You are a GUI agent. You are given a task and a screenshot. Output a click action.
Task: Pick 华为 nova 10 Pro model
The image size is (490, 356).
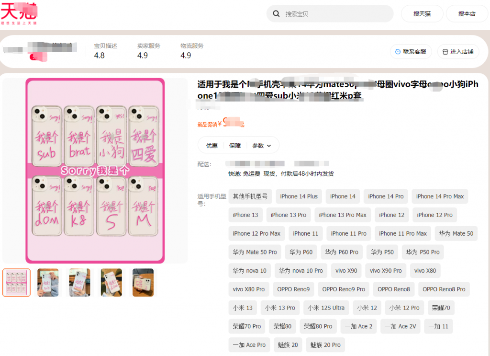301,271
